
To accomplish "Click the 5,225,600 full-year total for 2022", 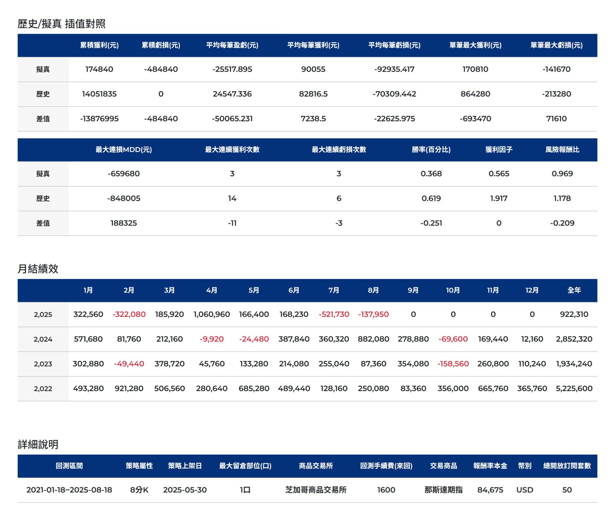I will (x=574, y=389).
